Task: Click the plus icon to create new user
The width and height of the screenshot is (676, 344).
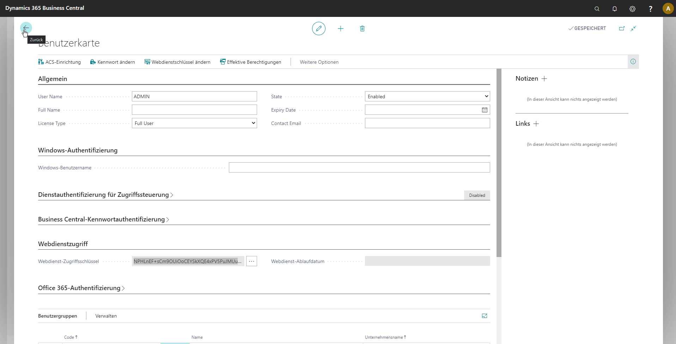Action: coord(340,29)
